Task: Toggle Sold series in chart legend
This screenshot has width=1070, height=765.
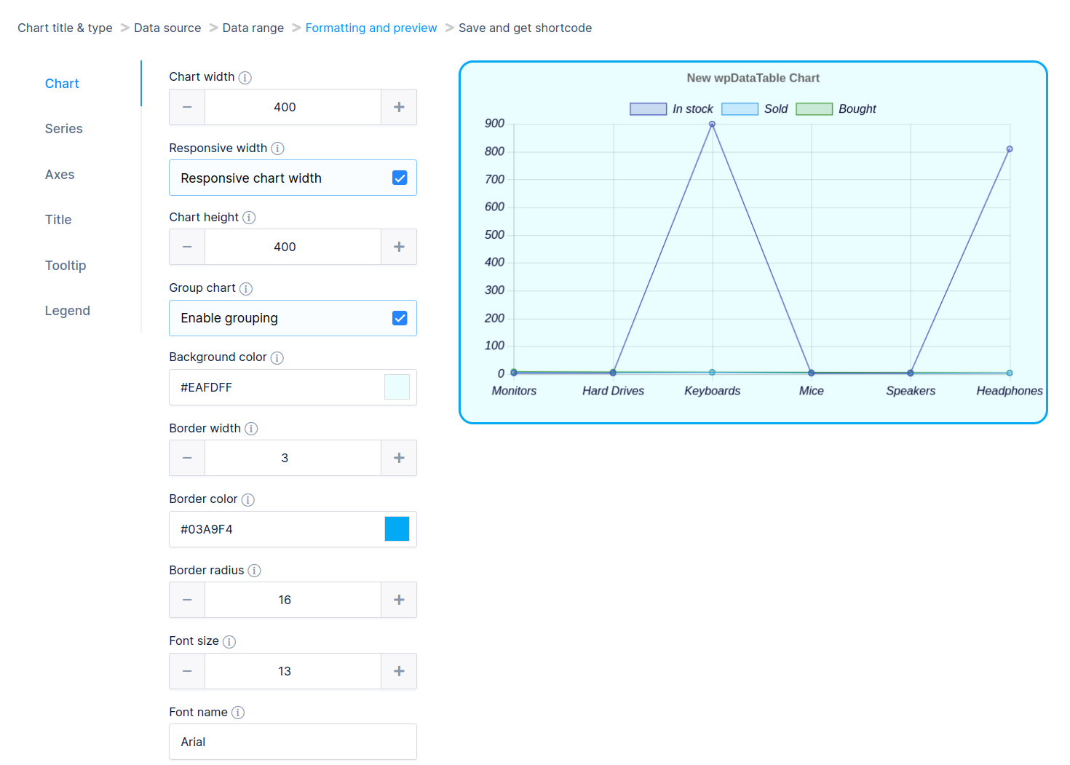Action: (755, 109)
